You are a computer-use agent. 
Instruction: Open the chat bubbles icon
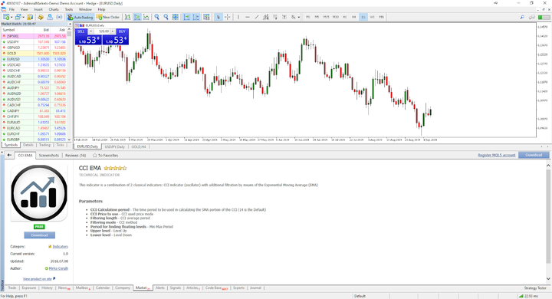point(531,17)
